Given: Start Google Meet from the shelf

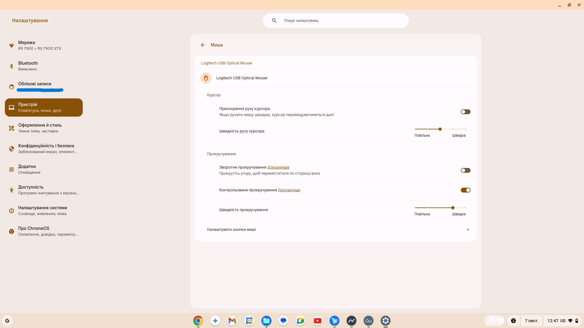Looking at the screenshot, I should click(300, 320).
